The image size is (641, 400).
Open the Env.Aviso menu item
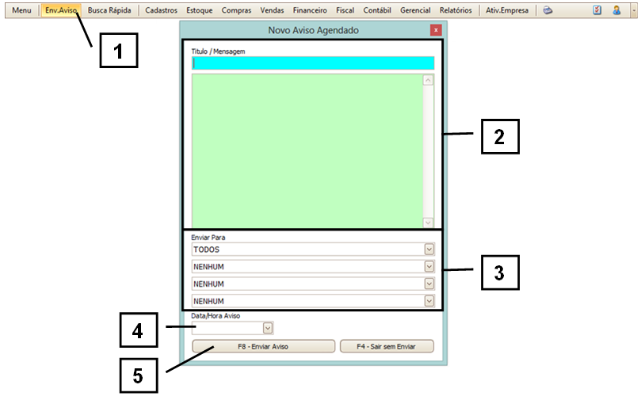pos(61,10)
